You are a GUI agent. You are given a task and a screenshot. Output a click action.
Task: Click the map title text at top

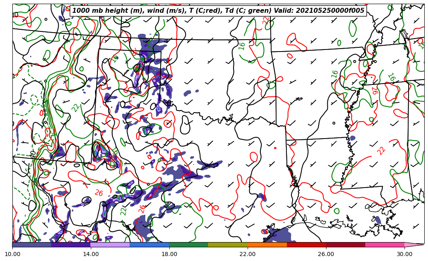218,11
